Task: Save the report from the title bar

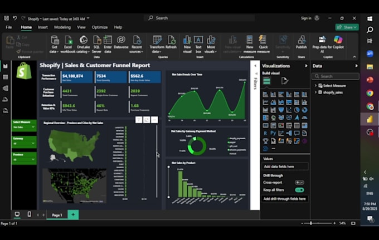Action: [x=6, y=18]
